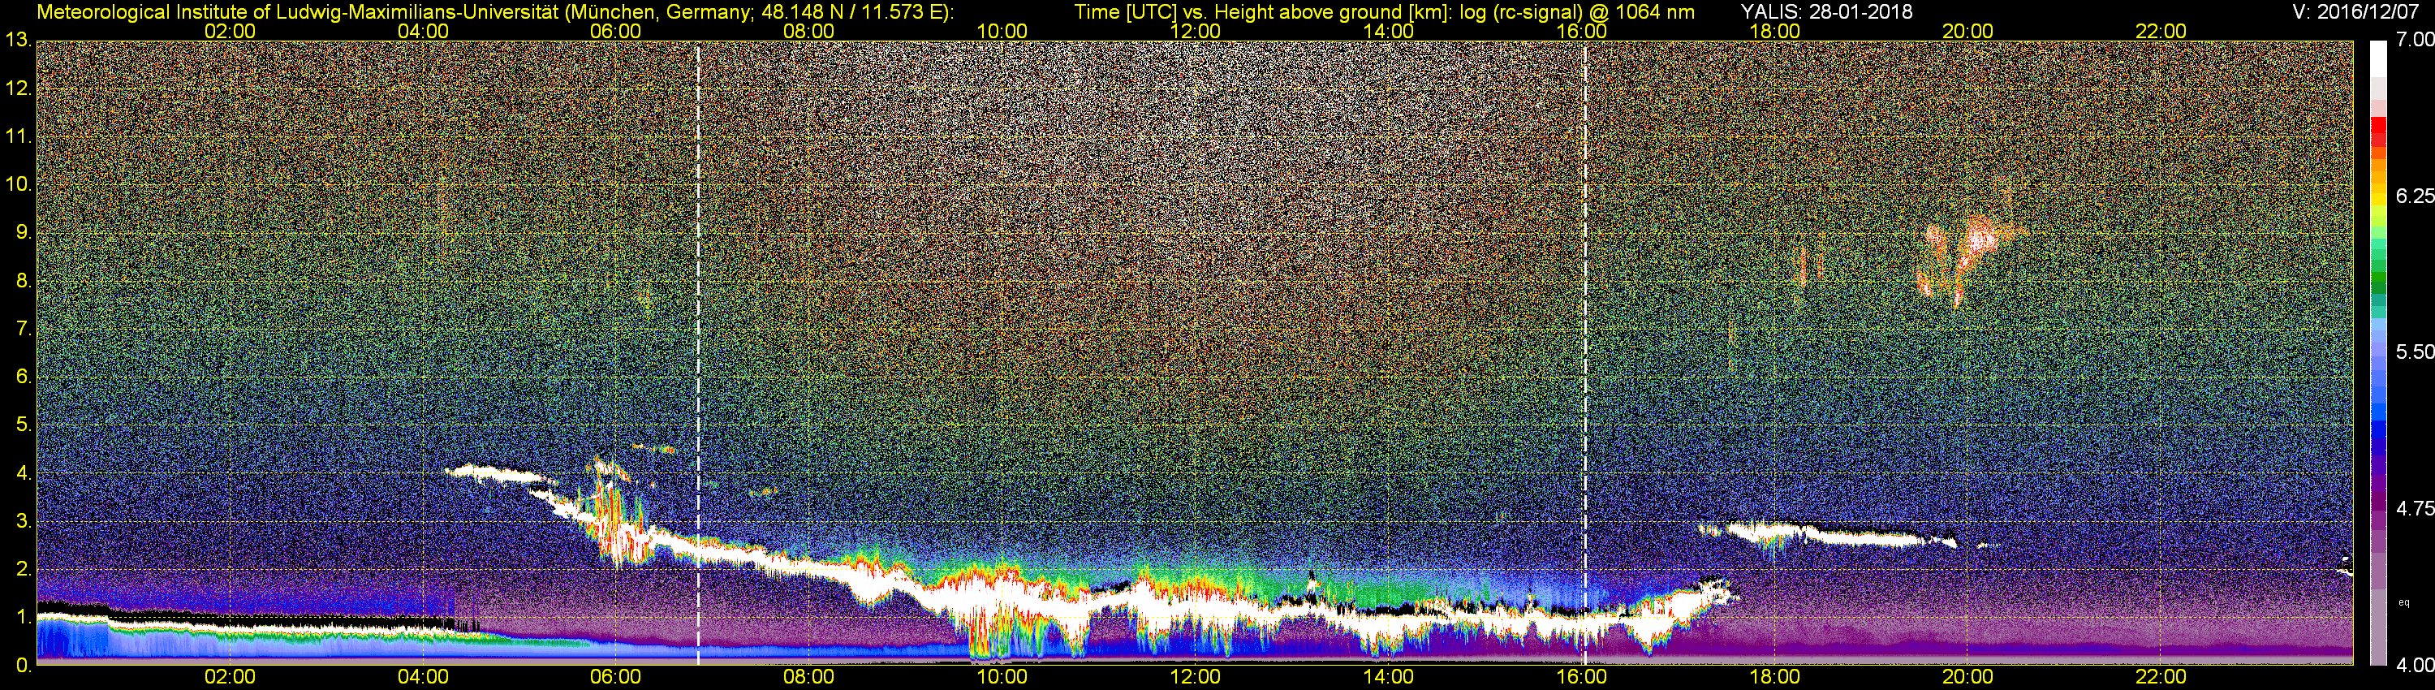Viewport: 2435px width, 690px height.
Task: Click the 18:00 label on the top time axis
Action: 1774,31
